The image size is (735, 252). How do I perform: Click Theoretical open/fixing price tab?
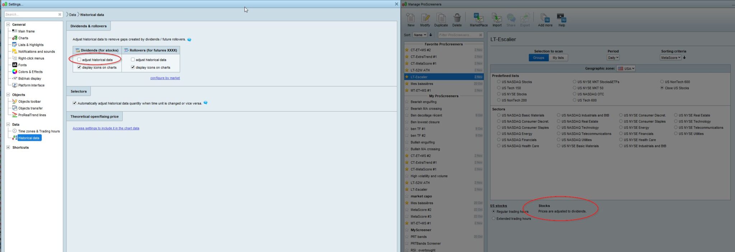coord(94,117)
